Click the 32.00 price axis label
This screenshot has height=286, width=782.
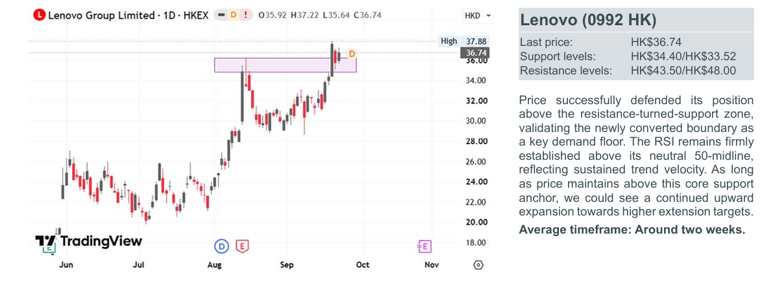476,100
